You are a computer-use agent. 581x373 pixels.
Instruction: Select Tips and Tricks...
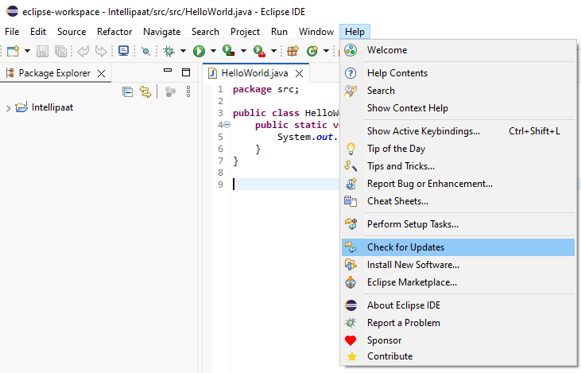point(458,166)
